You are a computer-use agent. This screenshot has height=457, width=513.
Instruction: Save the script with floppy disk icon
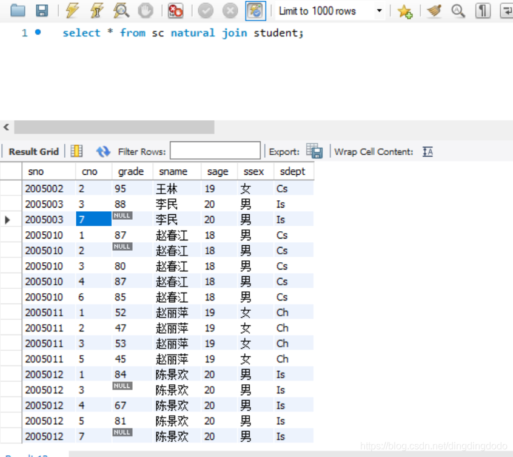(42, 11)
